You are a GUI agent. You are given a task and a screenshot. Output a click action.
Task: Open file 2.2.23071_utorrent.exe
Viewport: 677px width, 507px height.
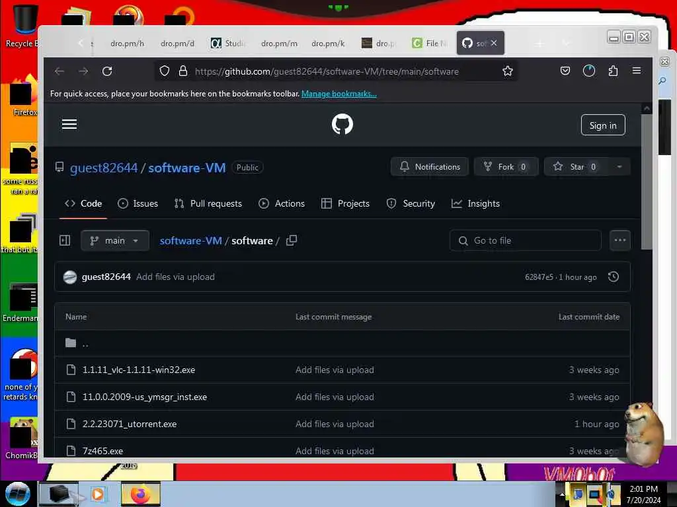[x=130, y=424]
